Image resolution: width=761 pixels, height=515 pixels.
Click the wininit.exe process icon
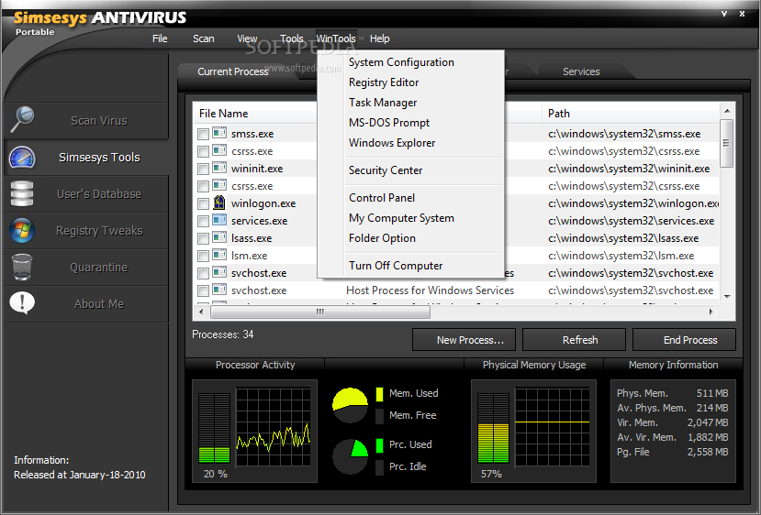pyautogui.click(x=219, y=168)
